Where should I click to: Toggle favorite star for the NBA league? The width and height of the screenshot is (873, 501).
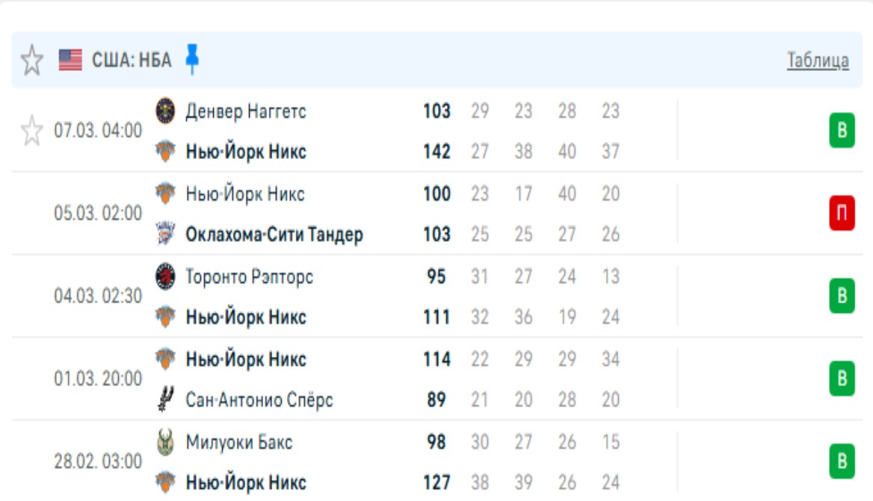click(x=31, y=60)
